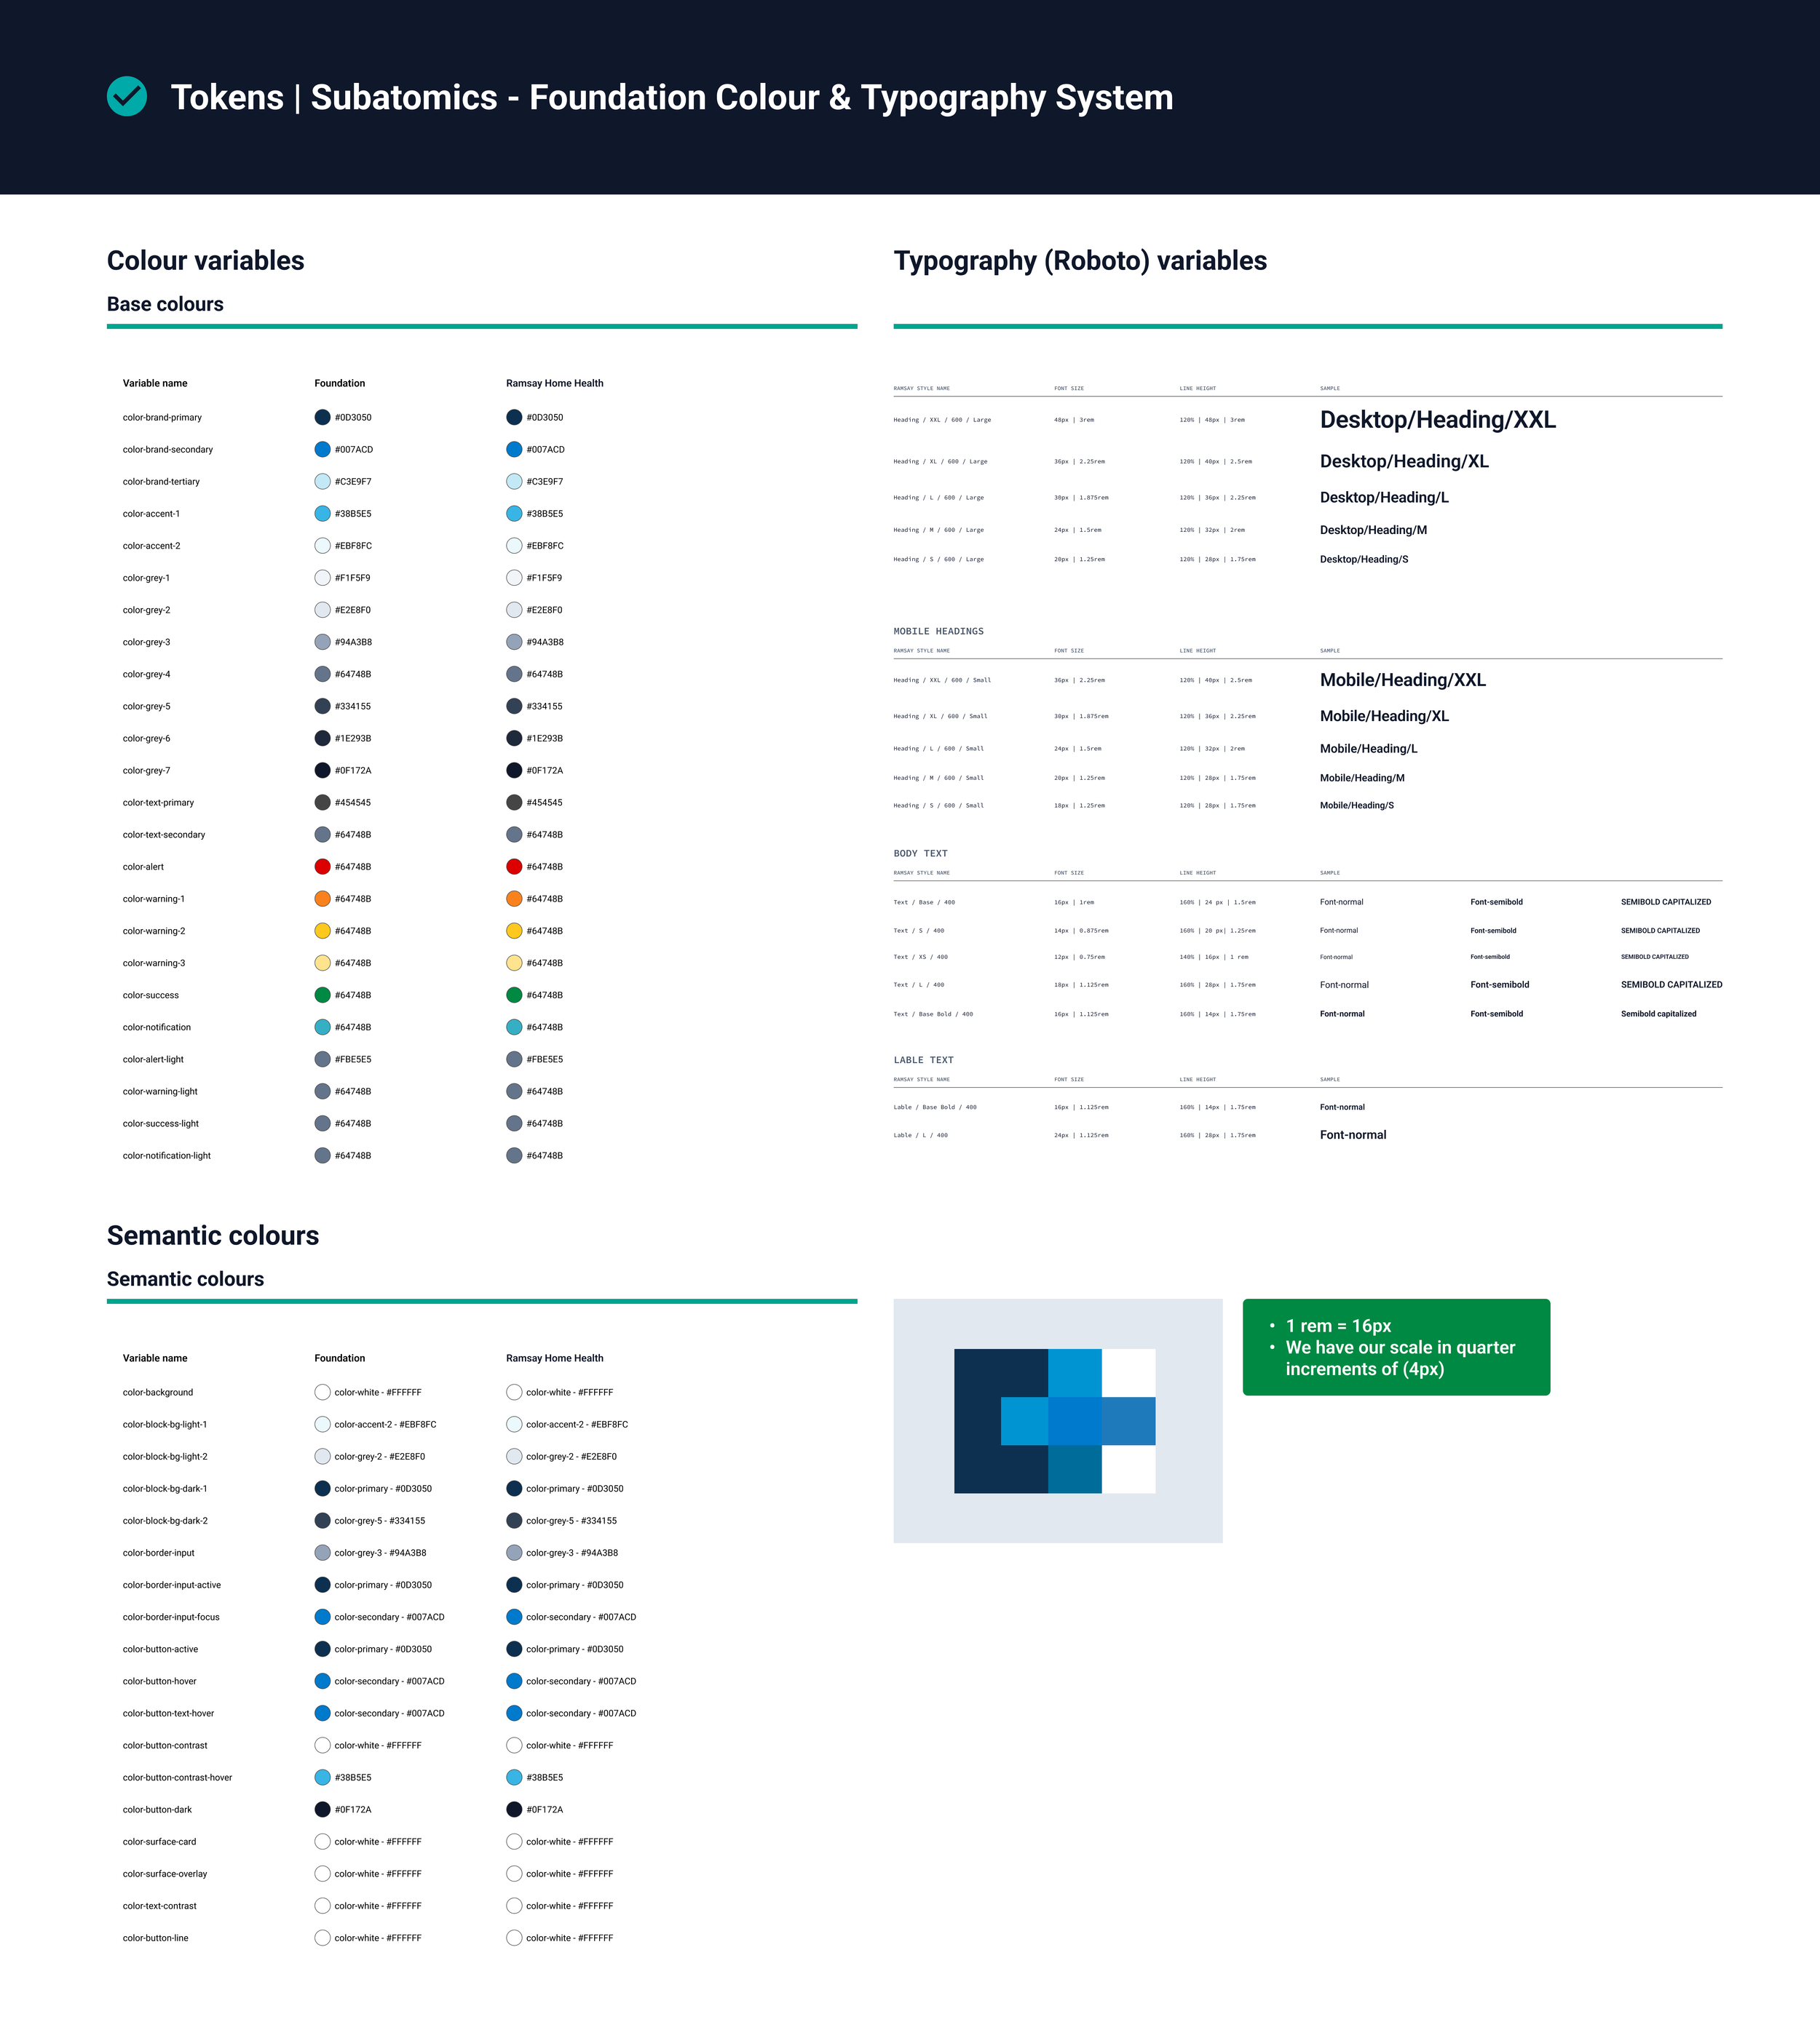Screen dimensions: 1820x2038
Task: Select the color-border-input-focus Foundation swatch
Action: pyautogui.click(x=322, y=1616)
